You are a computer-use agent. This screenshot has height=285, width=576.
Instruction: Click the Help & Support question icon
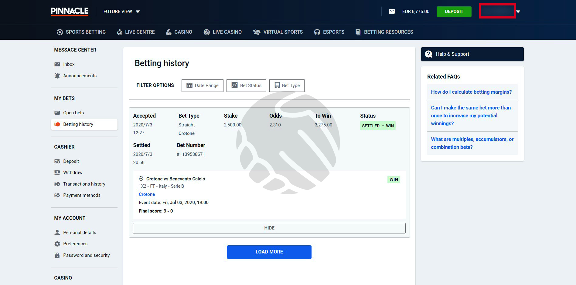[x=428, y=54]
